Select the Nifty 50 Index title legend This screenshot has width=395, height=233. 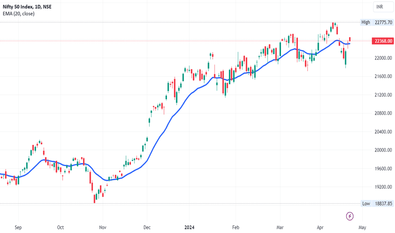[27, 7]
